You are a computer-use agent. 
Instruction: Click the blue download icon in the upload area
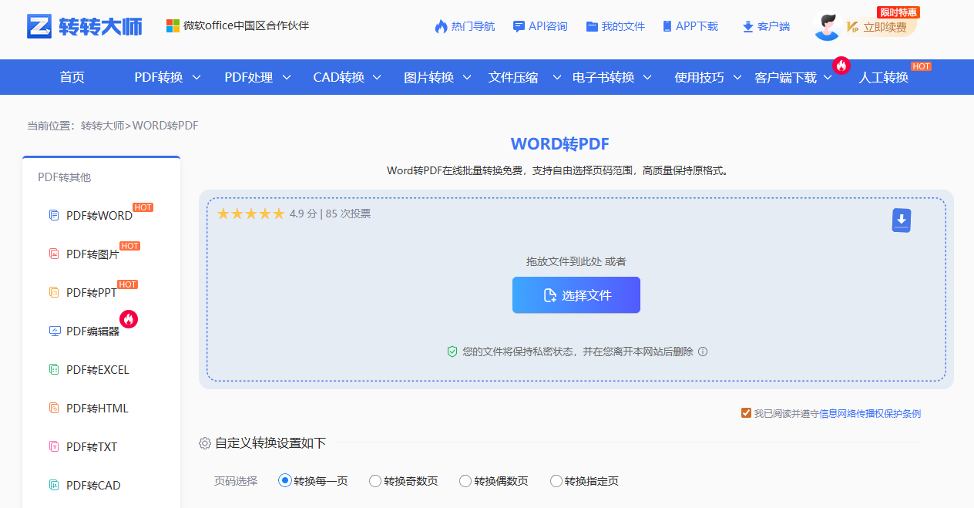(901, 220)
